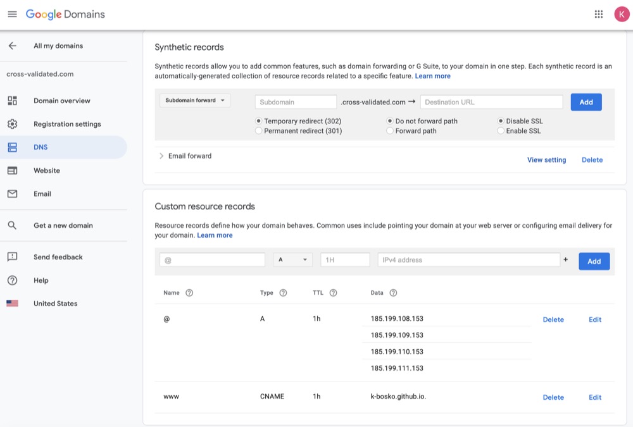
Task: Open the hamburger main menu icon
Action: coord(12,14)
